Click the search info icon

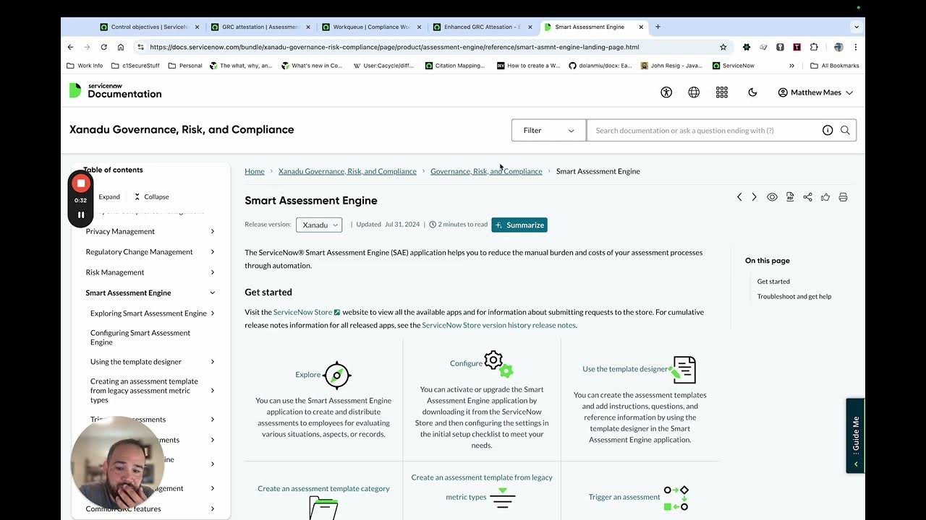click(828, 130)
